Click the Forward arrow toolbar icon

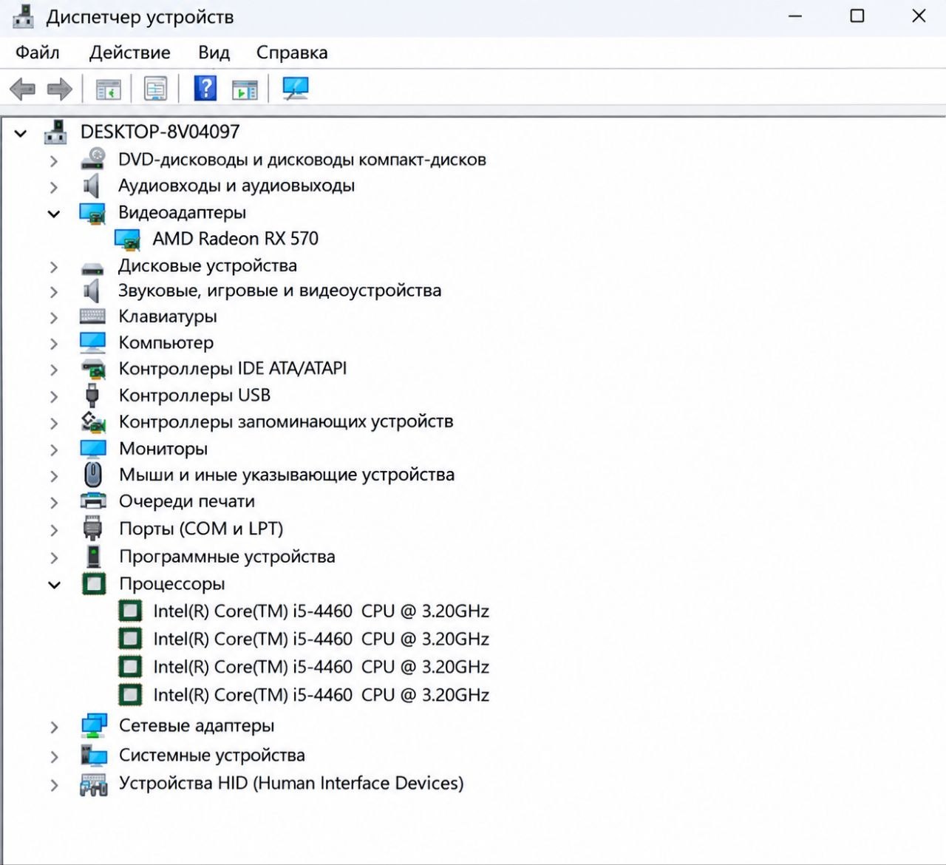pyautogui.click(x=60, y=89)
